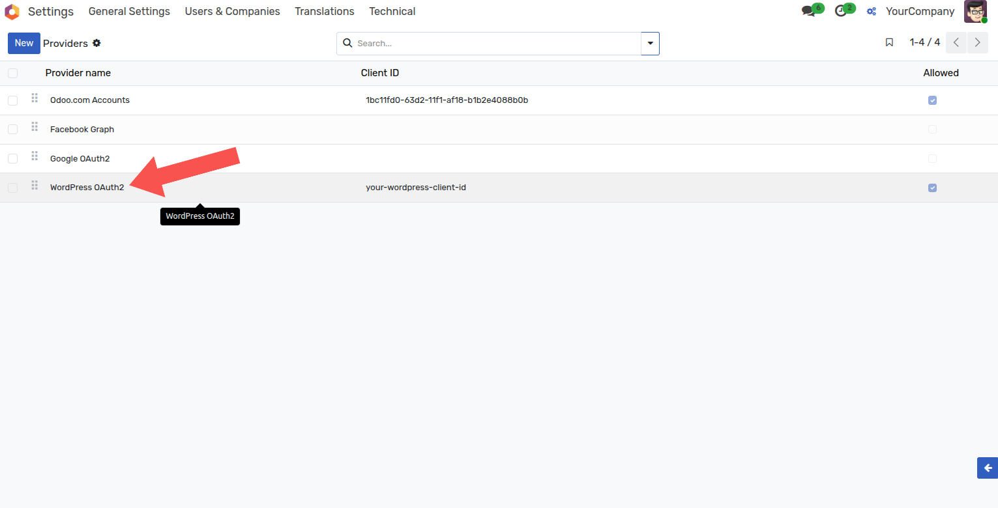This screenshot has height=508, width=998.
Task: Sort by Provider name column header
Action: coord(78,73)
